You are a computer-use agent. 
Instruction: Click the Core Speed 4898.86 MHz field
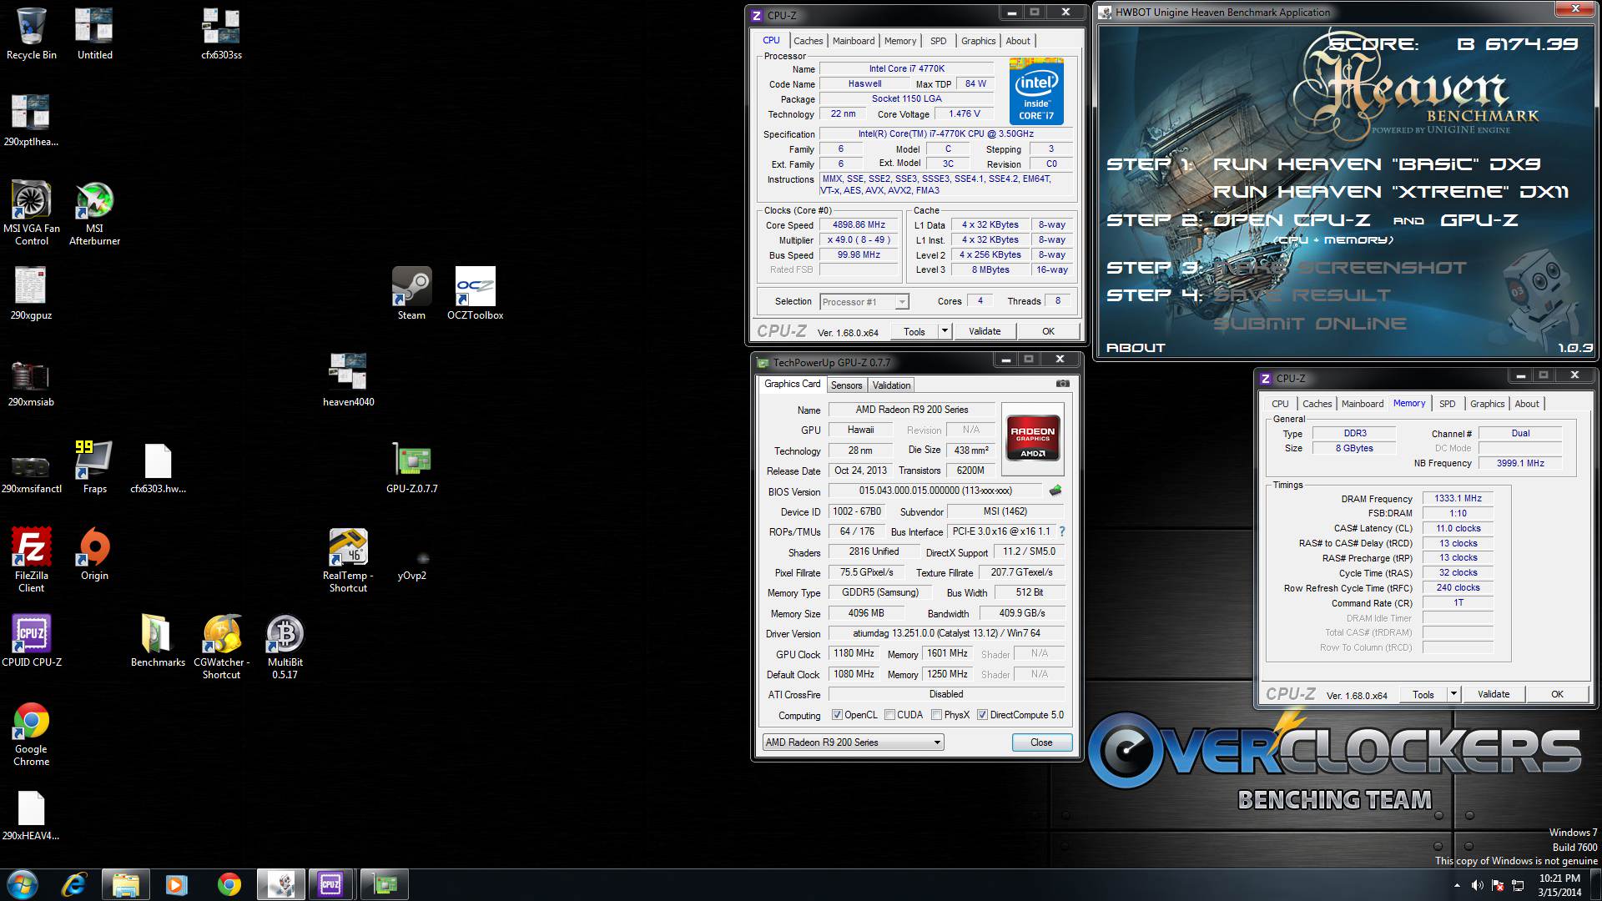(x=859, y=225)
